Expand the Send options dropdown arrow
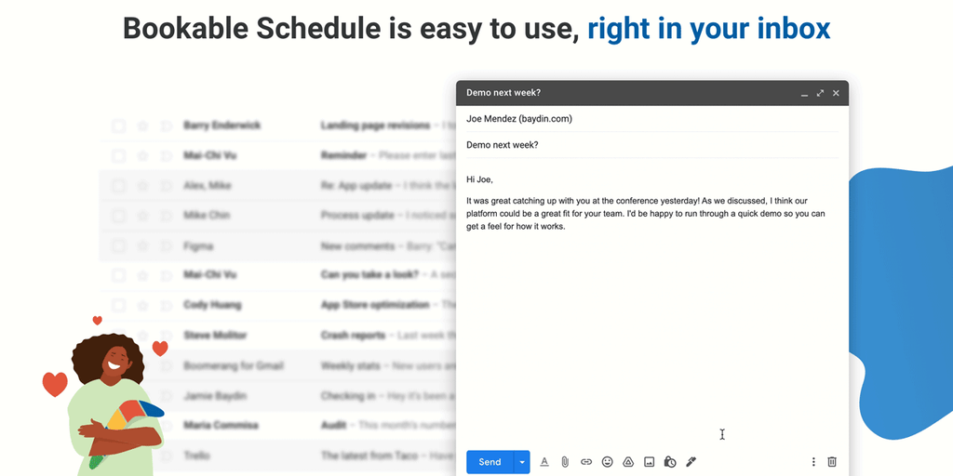Viewport: 953px width, 476px height. 522,462
